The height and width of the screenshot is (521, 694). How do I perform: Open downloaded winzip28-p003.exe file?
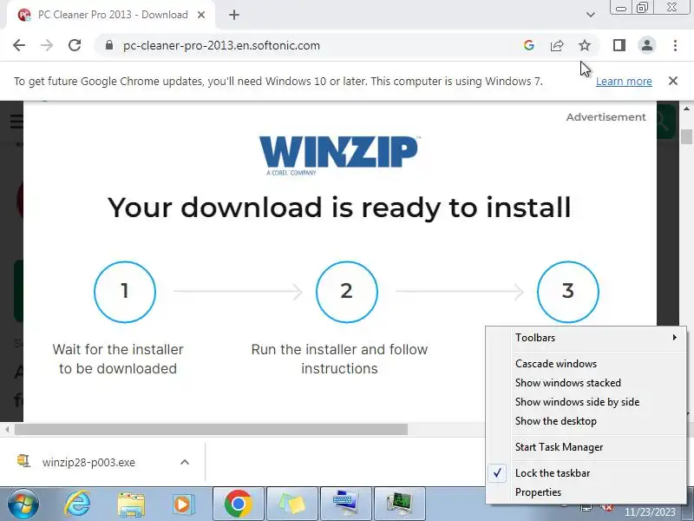pyautogui.click(x=88, y=463)
